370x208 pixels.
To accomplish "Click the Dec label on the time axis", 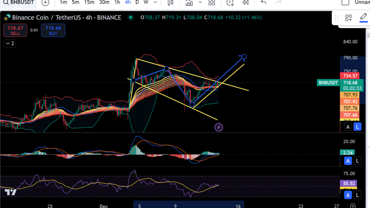I will 103,206.
